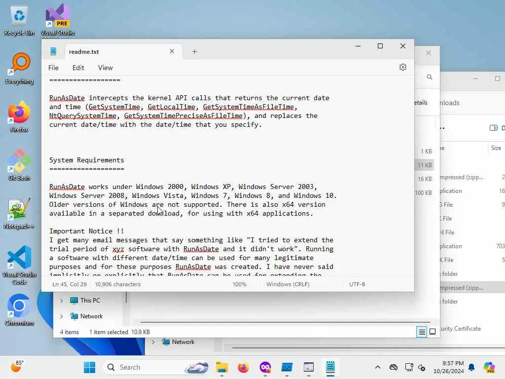505x379 pixels.
Task: Select This PC tree item
Action: click(x=85, y=301)
